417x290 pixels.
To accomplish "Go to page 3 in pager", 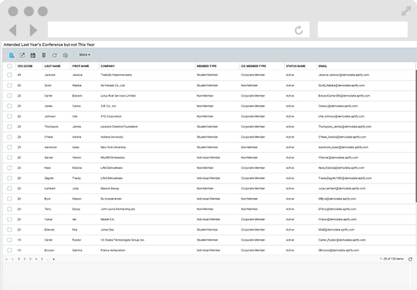I will (30, 259).
